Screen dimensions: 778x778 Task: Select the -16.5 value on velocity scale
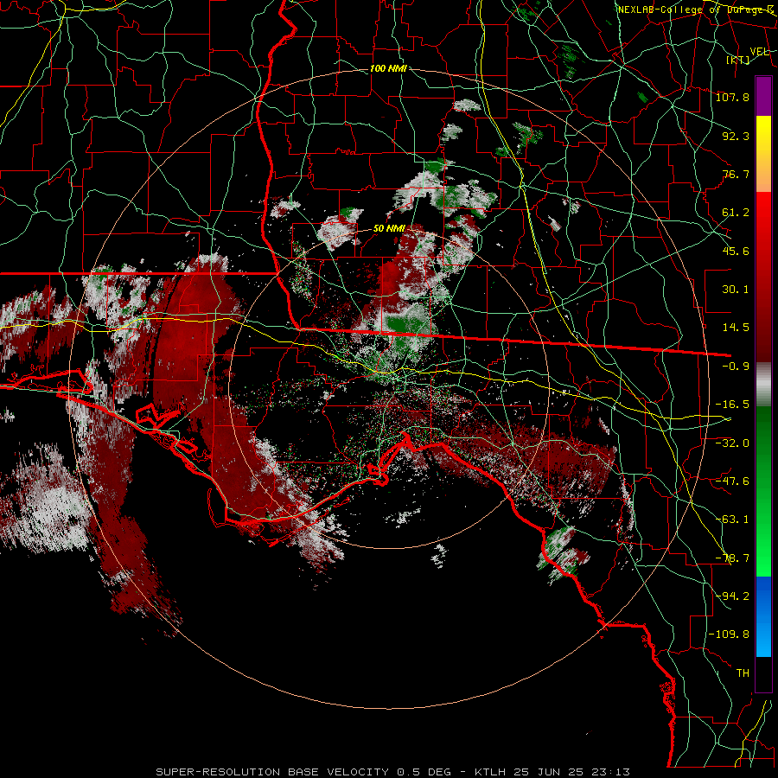click(x=732, y=405)
